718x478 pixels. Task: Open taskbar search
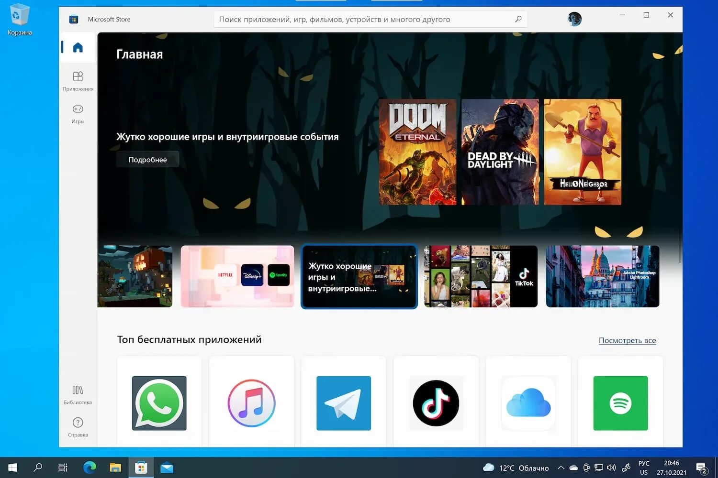[38, 467]
